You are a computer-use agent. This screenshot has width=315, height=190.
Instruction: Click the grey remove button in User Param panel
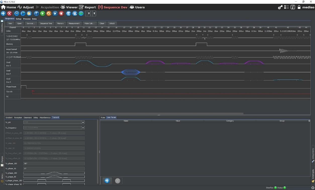pos(118,181)
